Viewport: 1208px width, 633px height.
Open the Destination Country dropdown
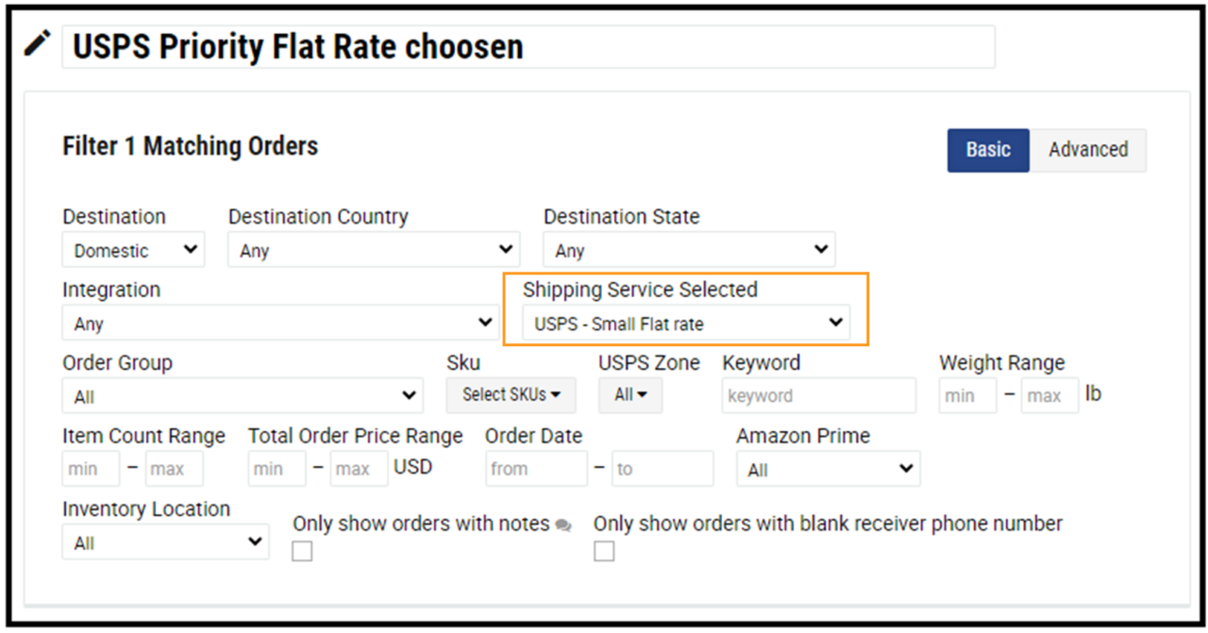click(x=373, y=249)
